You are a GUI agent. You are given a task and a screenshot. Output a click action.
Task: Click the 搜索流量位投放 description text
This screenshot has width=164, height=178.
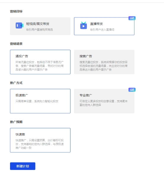tap(104, 66)
